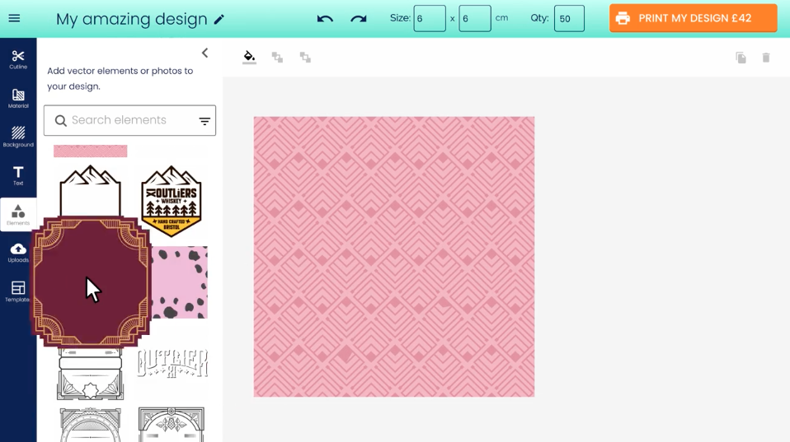Viewport: 790px width, 442px height.
Task: Open the Material panel
Action: (18, 99)
